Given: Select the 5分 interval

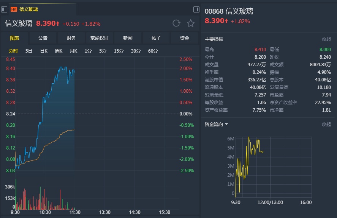Looking at the screenshot, I should coord(103,51).
